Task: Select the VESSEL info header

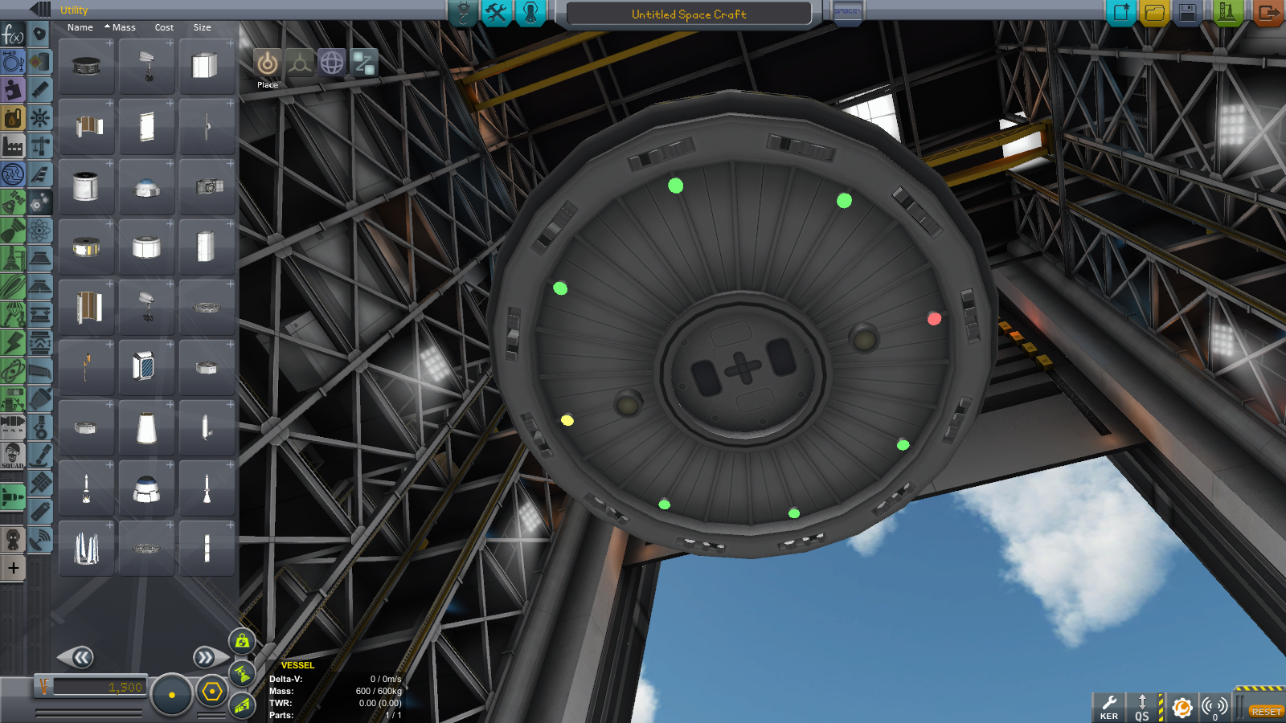Action: (x=297, y=665)
